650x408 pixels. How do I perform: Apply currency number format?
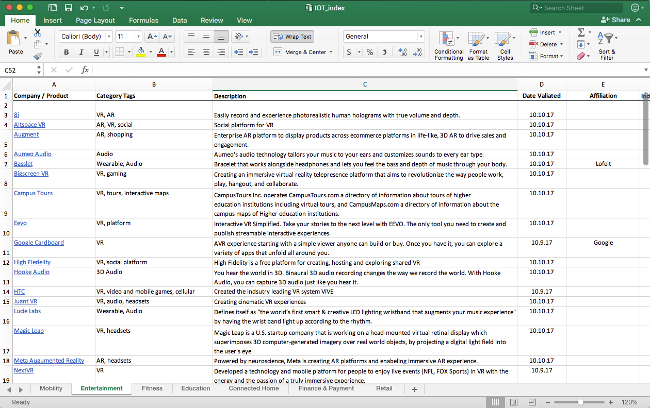click(349, 52)
